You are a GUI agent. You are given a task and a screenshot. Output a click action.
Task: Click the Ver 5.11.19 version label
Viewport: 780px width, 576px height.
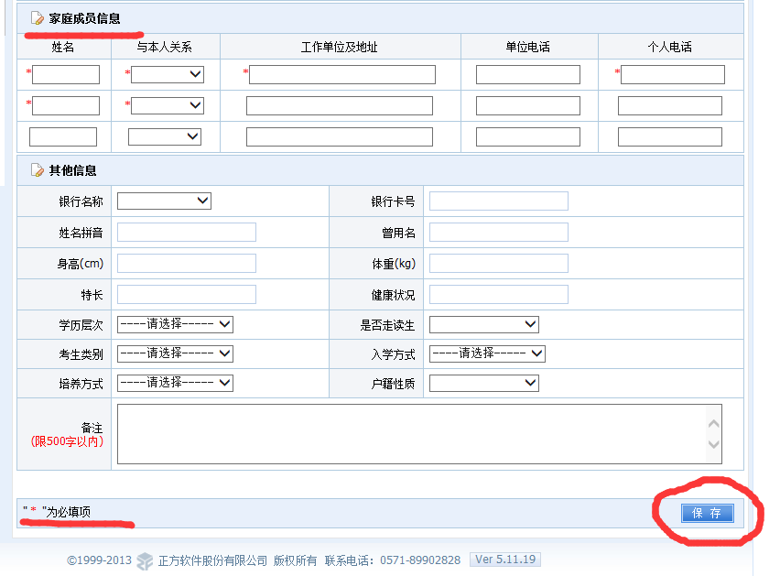coord(504,560)
